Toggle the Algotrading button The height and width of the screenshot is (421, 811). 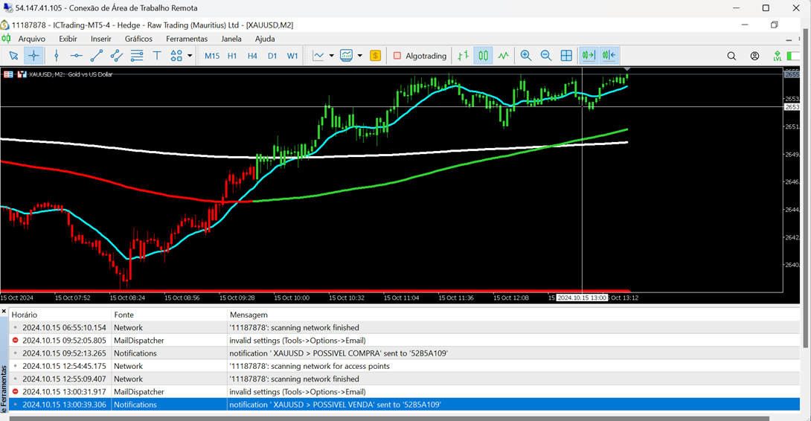point(420,56)
